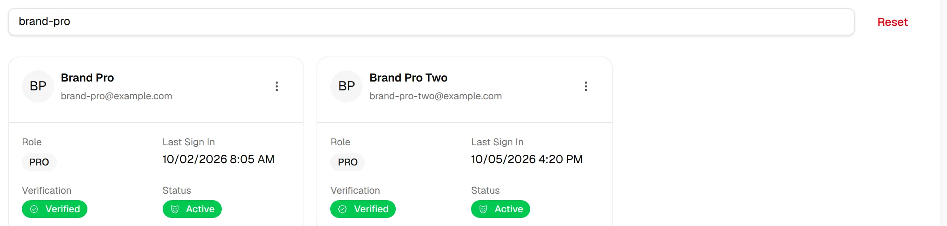Click the PRO role tag on Brand Pro Two
947x226 pixels.
(348, 162)
